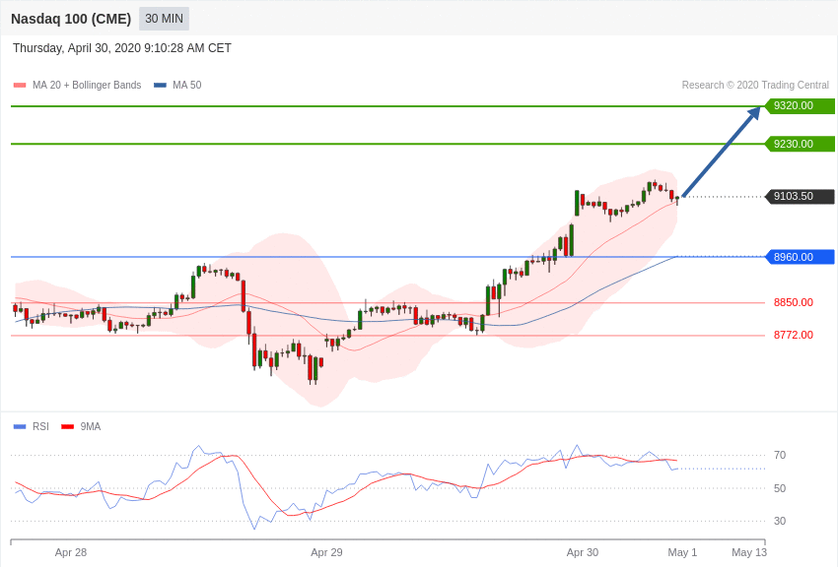Click the 30 MIN timeframe badge
838x567 pixels.
(x=164, y=19)
